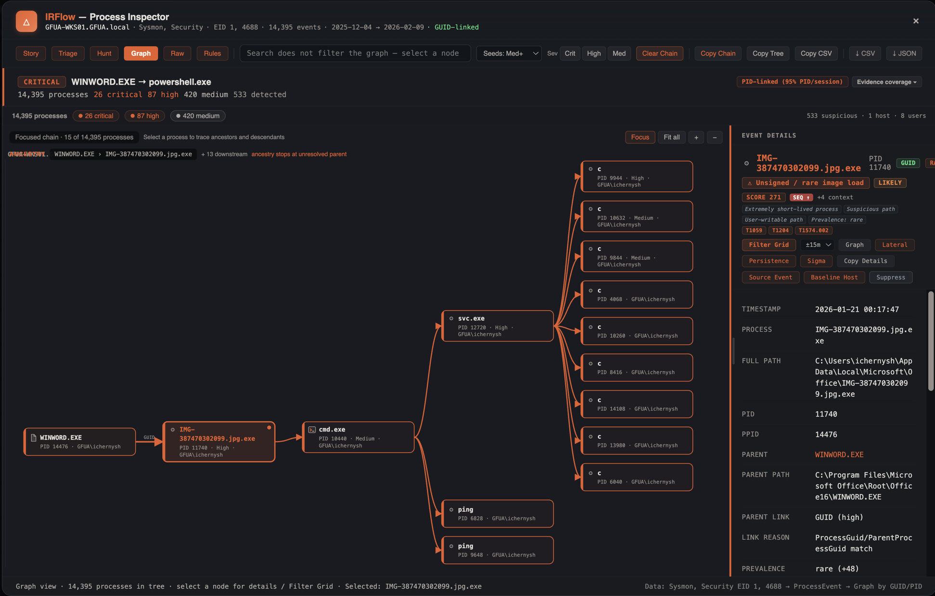Click the Sigma button
This screenshot has width=935, height=596.
816,261
